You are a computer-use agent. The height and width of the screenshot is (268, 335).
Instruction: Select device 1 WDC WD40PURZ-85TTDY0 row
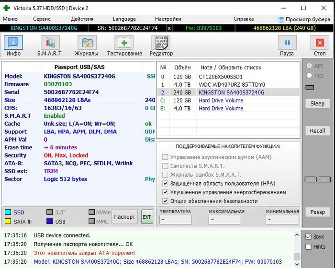tap(228, 85)
